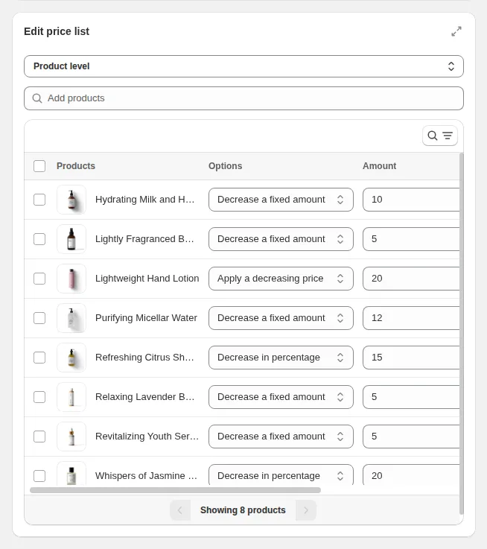The height and width of the screenshot is (549, 487).
Task: Click the Products column header
Action: click(x=76, y=166)
